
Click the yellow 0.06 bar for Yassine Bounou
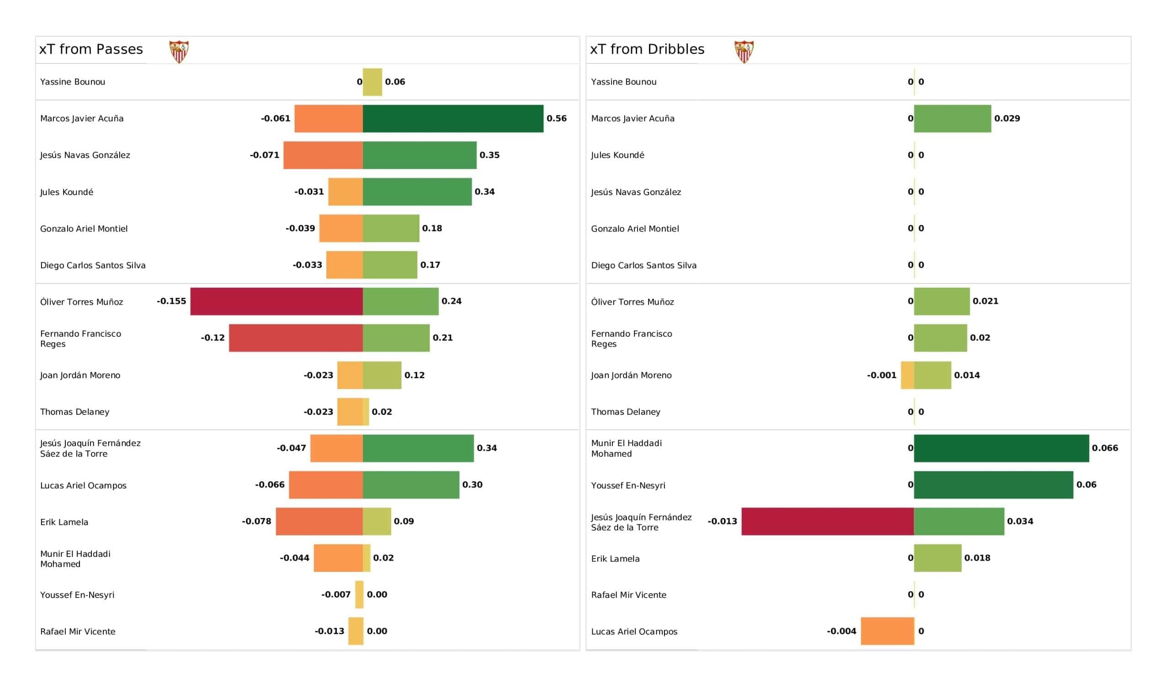tap(372, 82)
